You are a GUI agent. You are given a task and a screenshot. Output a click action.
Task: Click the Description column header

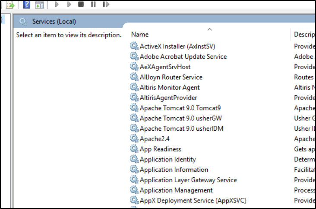(304, 34)
